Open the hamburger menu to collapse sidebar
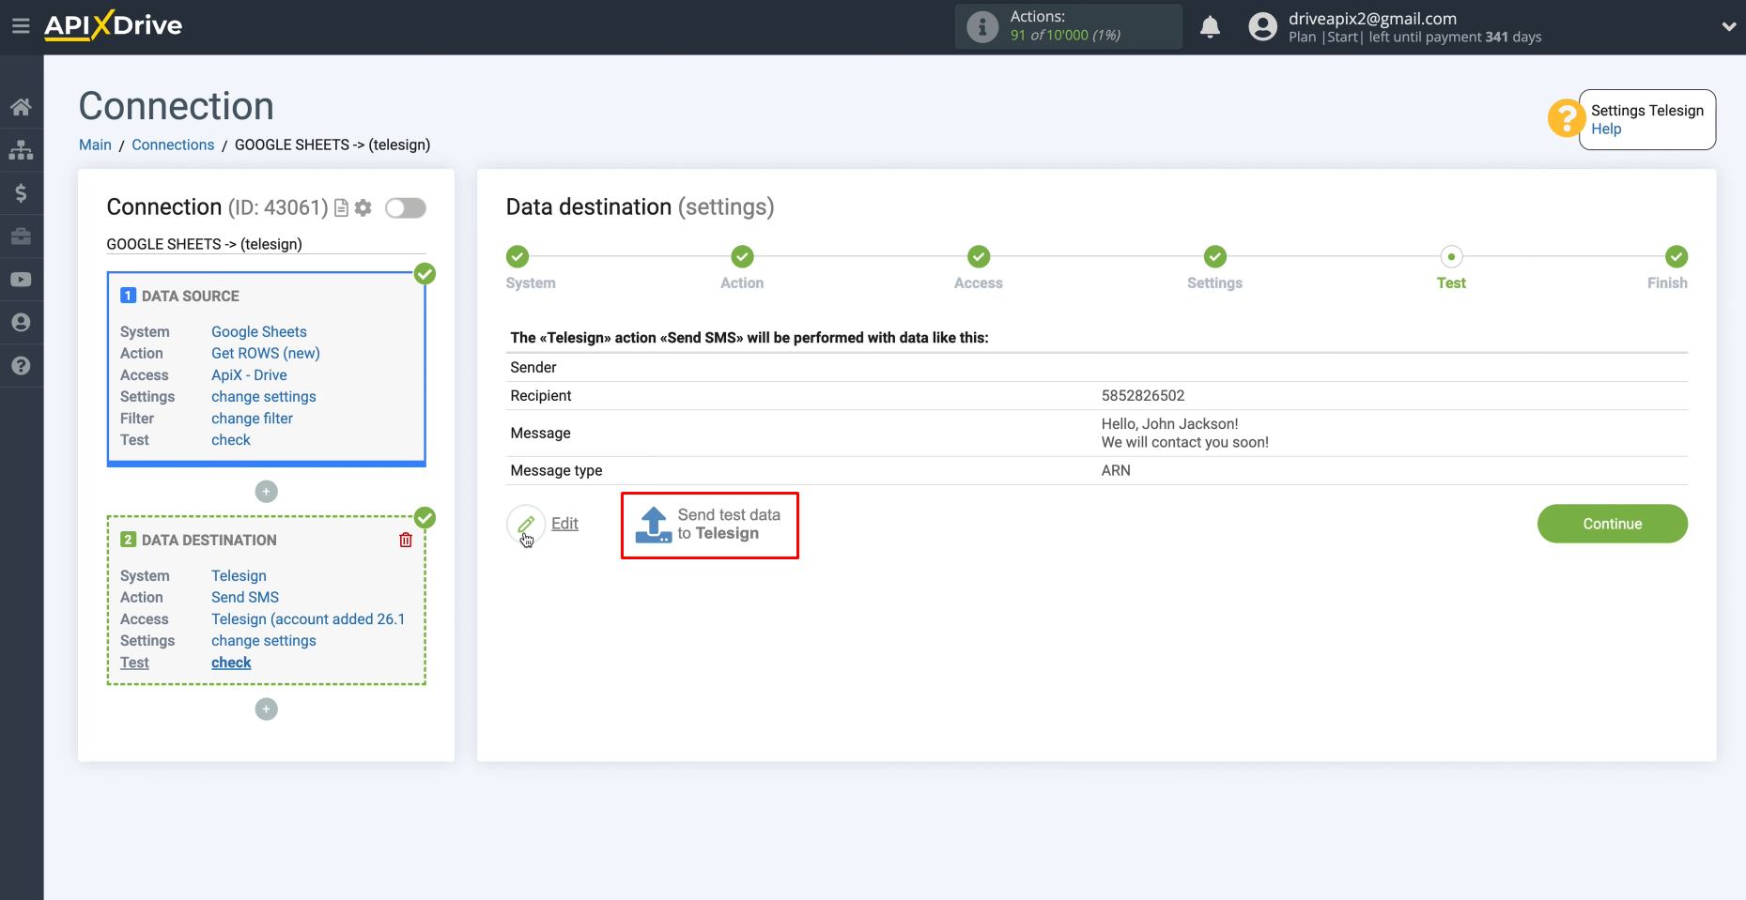This screenshot has height=900, width=1746. tap(21, 25)
